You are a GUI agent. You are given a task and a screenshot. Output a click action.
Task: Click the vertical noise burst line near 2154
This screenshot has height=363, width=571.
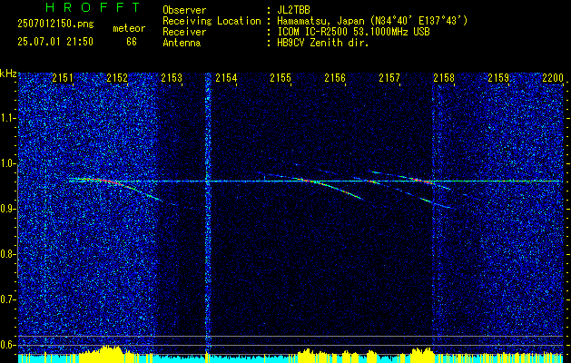coord(208,213)
